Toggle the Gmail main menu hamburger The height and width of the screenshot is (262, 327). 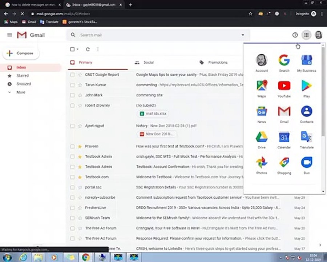click(9, 35)
